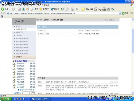
Task: Click the gray square toolbar icon after Print
Action: pos(77,9)
